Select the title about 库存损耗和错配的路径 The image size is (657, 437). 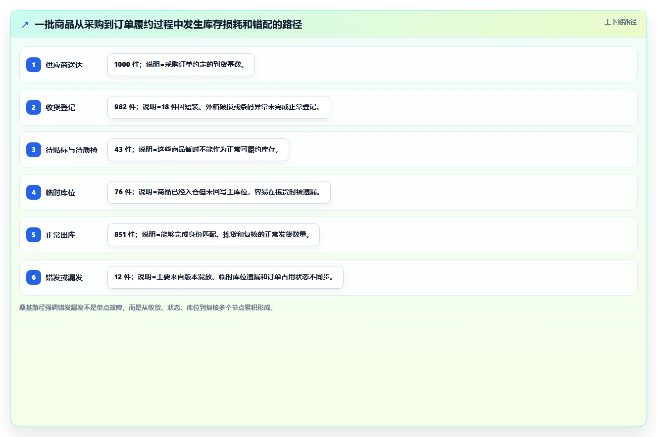pos(168,24)
